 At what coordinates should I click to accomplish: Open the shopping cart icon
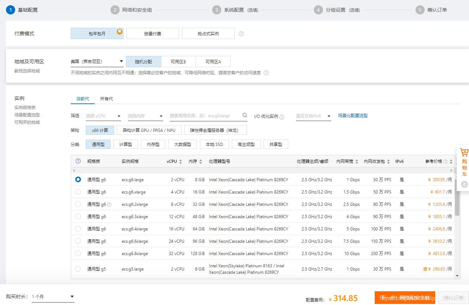point(464,153)
